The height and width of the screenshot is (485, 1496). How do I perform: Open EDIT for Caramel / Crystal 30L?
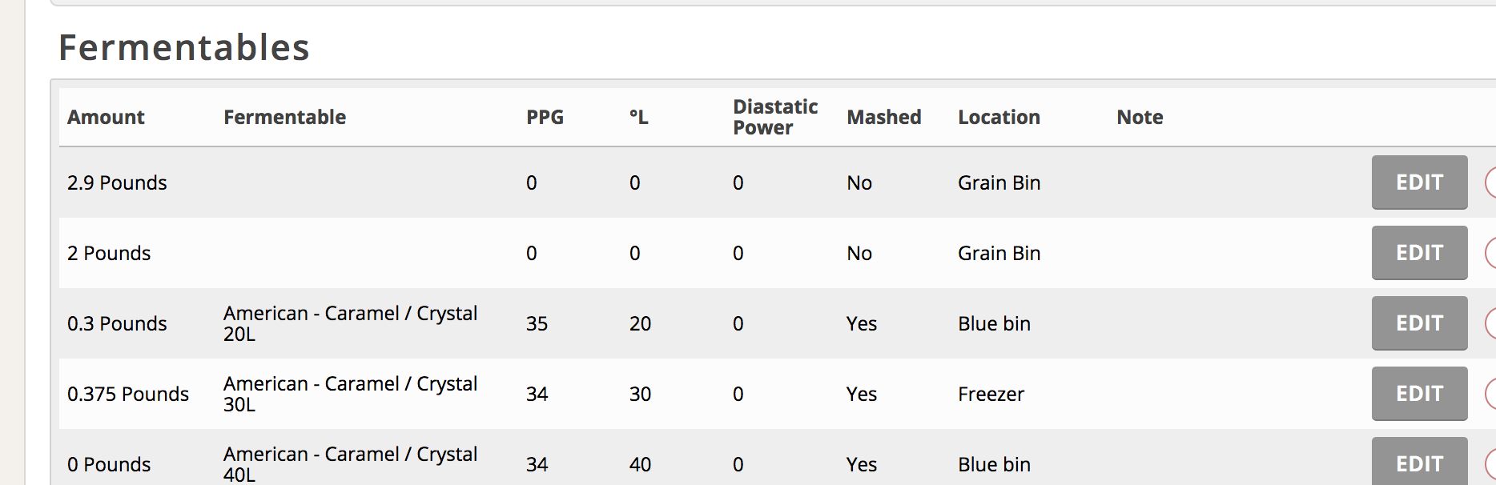1419,394
